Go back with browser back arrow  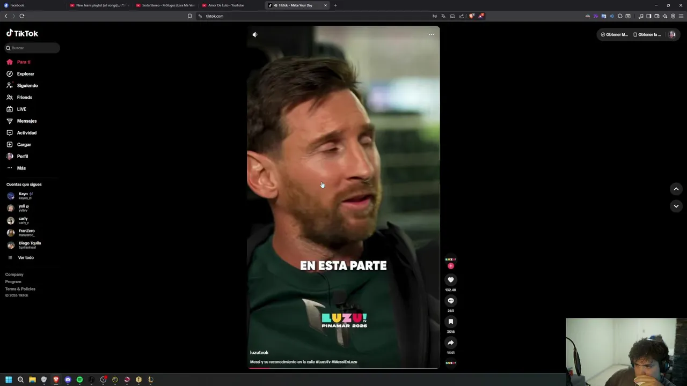(6, 16)
